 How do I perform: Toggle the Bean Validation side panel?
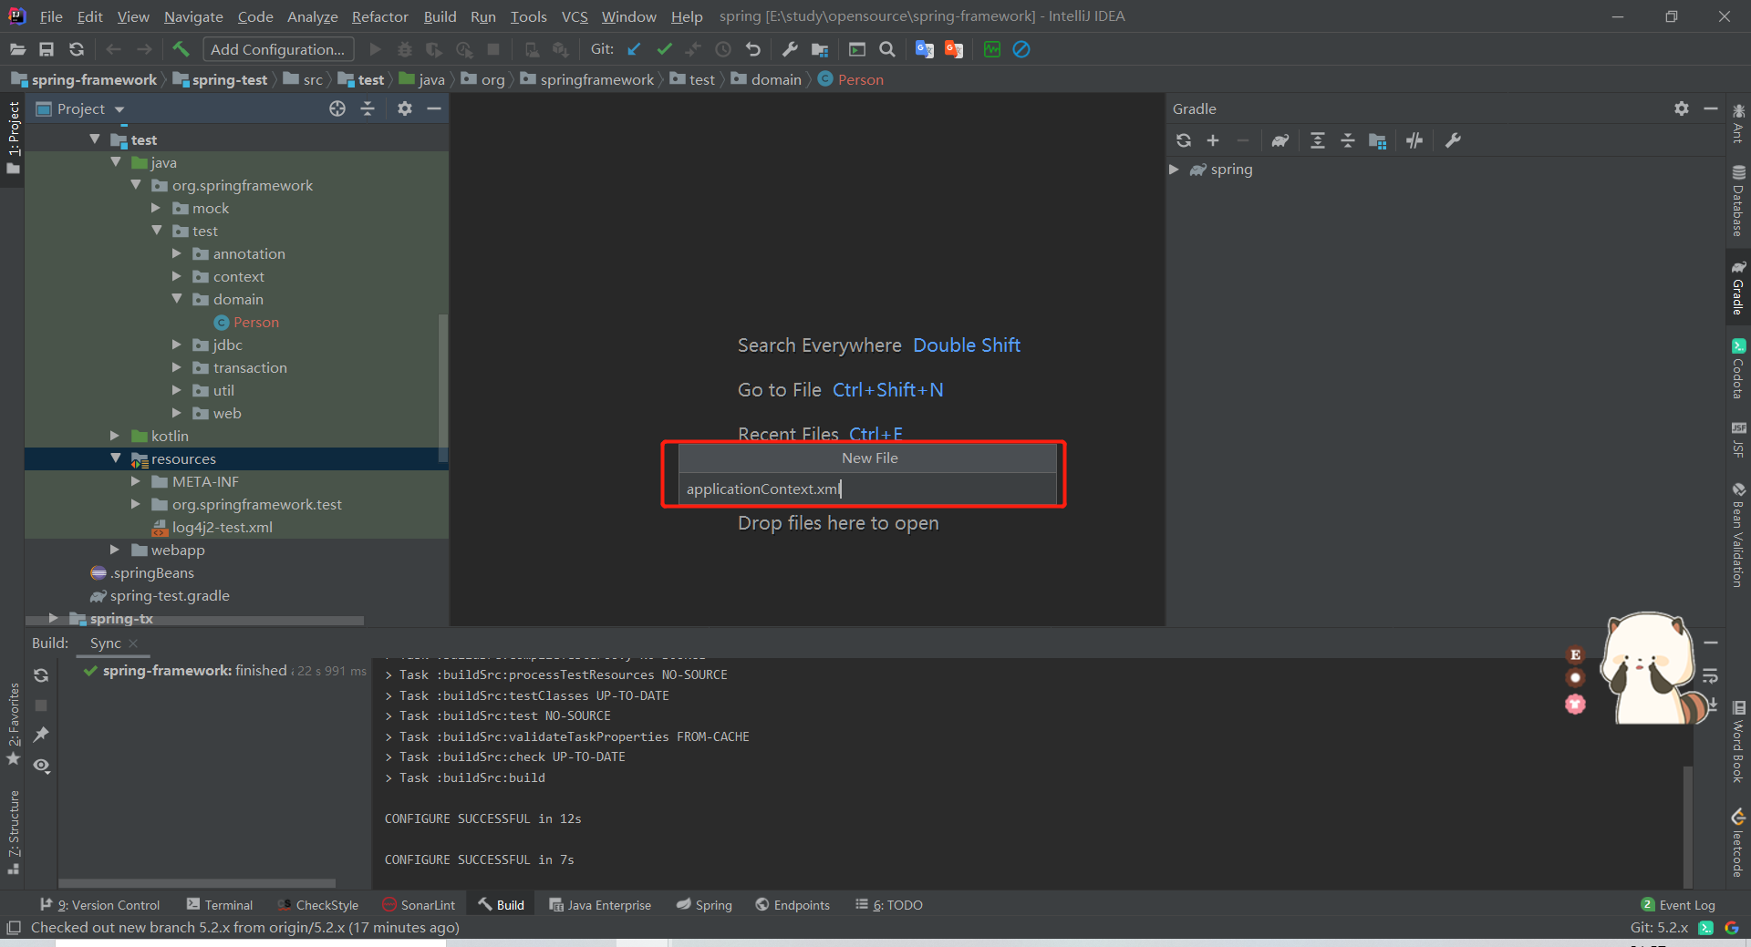(1738, 536)
